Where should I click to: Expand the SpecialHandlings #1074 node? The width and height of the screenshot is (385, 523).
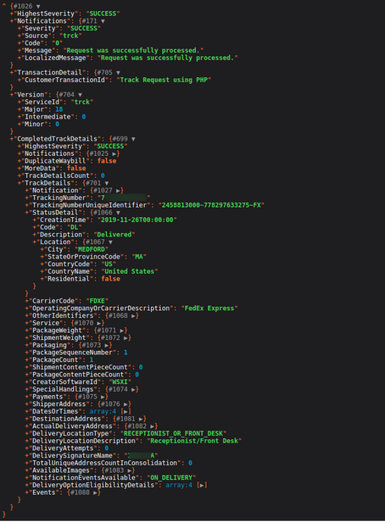click(134, 389)
